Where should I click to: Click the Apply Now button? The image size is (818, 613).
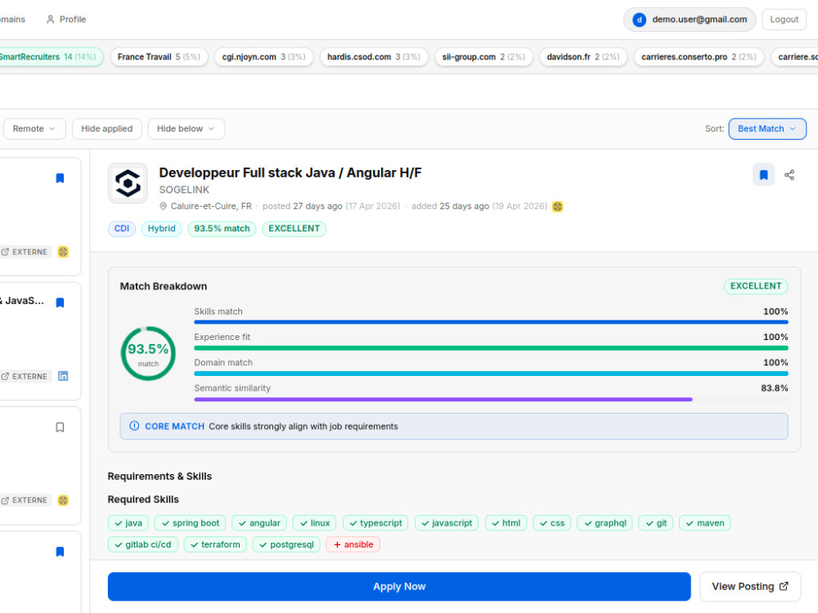[399, 586]
